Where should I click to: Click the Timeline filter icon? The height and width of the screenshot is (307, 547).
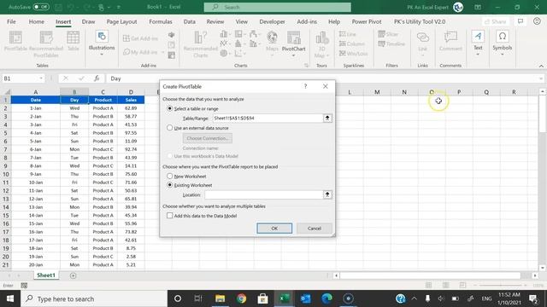click(x=391, y=43)
